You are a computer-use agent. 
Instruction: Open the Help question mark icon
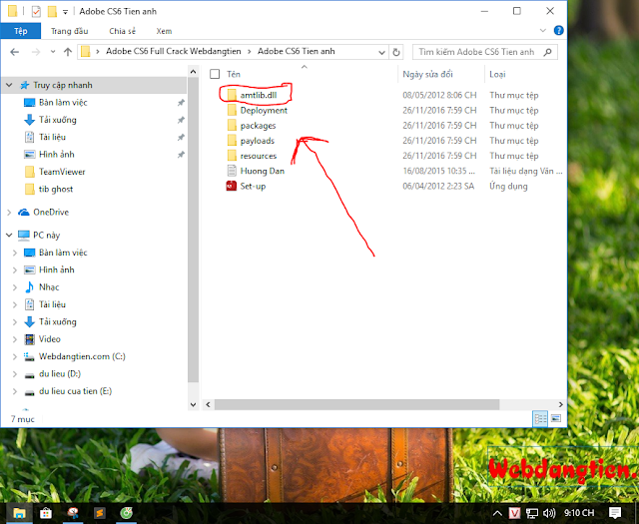[558, 31]
